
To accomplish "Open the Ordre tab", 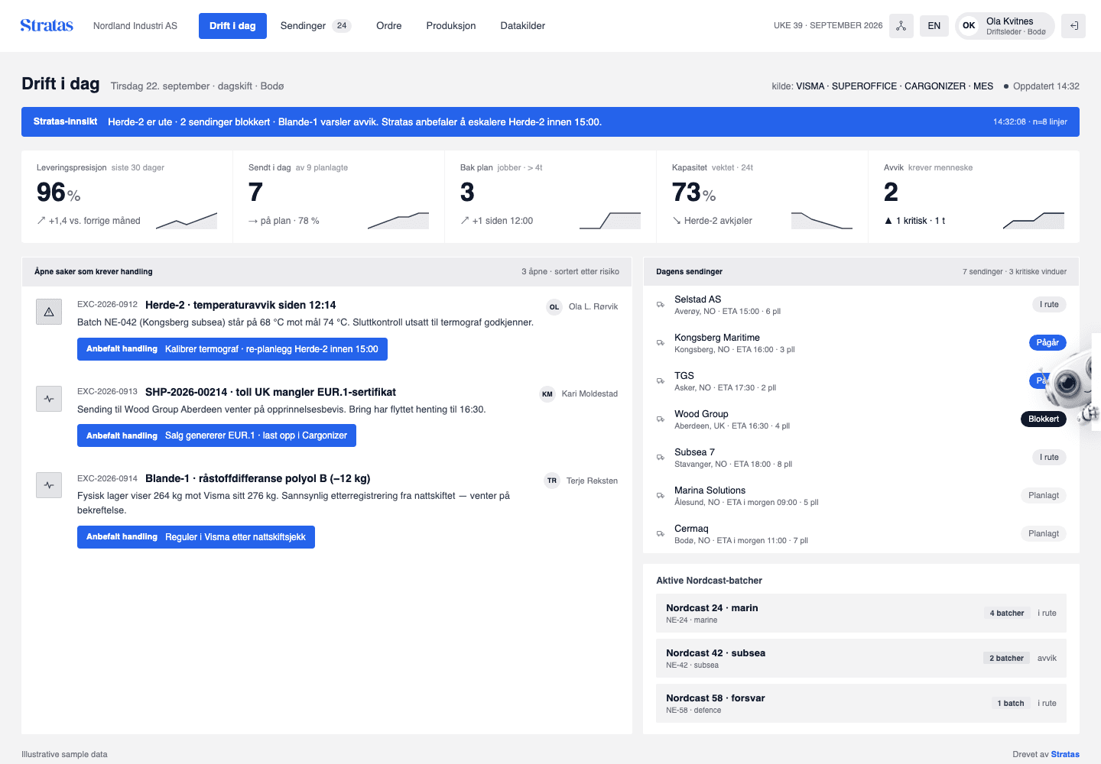I will click(x=389, y=26).
